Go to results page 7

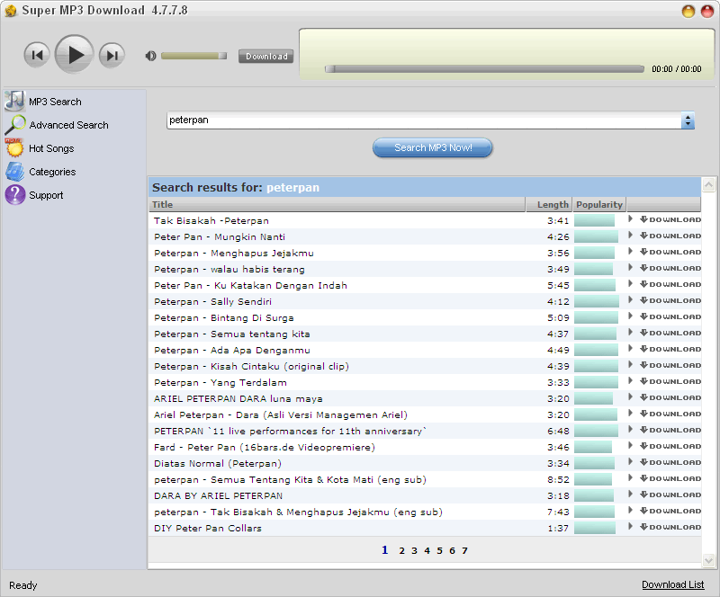pyautogui.click(x=464, y=550)
